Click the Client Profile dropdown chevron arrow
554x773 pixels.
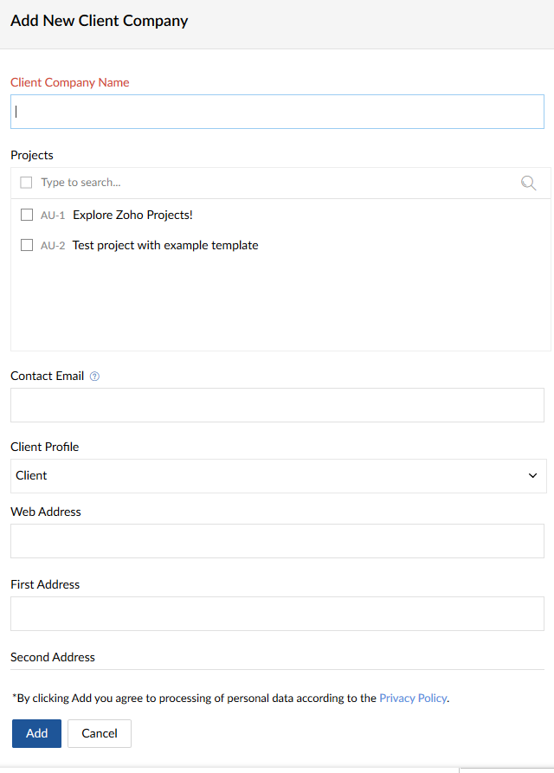(x=532, y=476)
